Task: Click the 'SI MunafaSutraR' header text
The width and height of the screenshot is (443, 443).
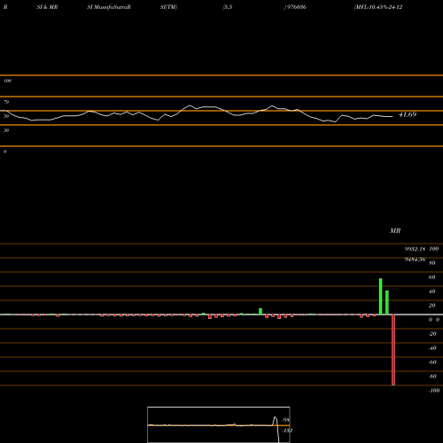Action: (109, 7)
